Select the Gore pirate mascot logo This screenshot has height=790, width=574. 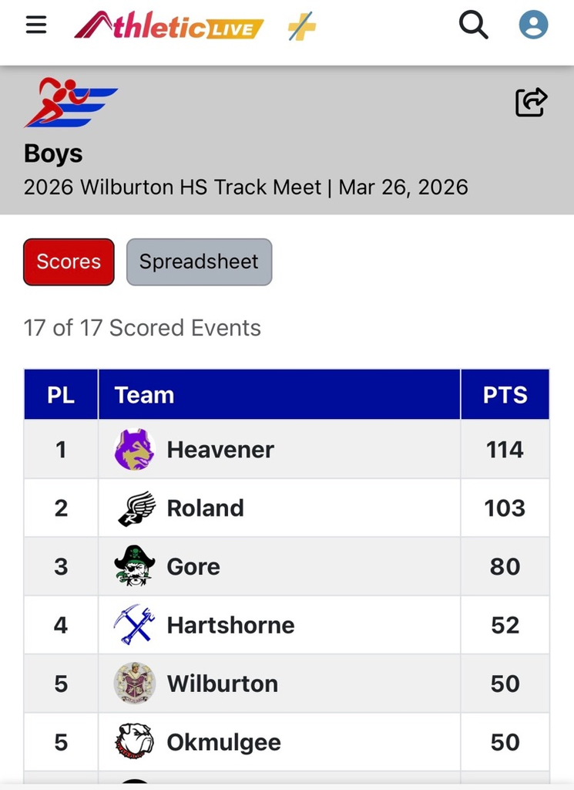pyautogui.click(x=135, y=566)
